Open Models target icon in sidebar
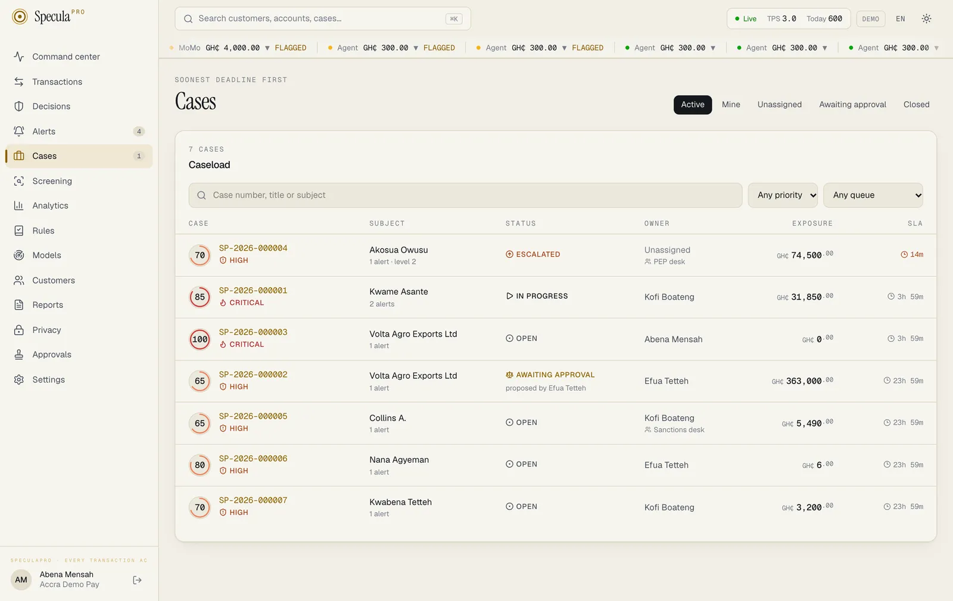953x601 pixels. click(19, 256)
